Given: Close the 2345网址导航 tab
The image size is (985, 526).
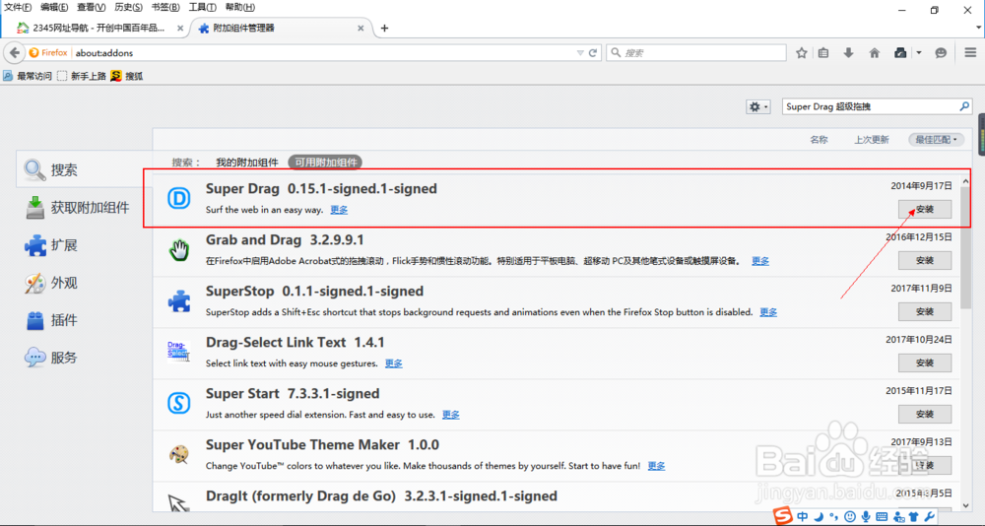Looking at the screenshot, I should tap(180, 29).
